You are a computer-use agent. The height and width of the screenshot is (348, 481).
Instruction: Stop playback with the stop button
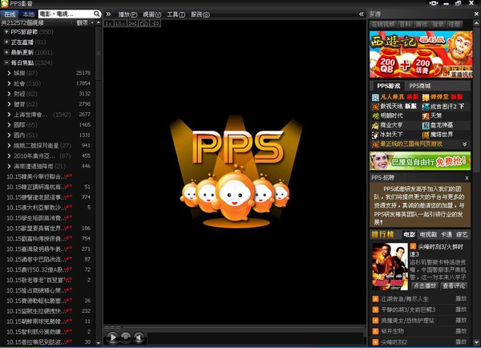[x=126, y=338]
